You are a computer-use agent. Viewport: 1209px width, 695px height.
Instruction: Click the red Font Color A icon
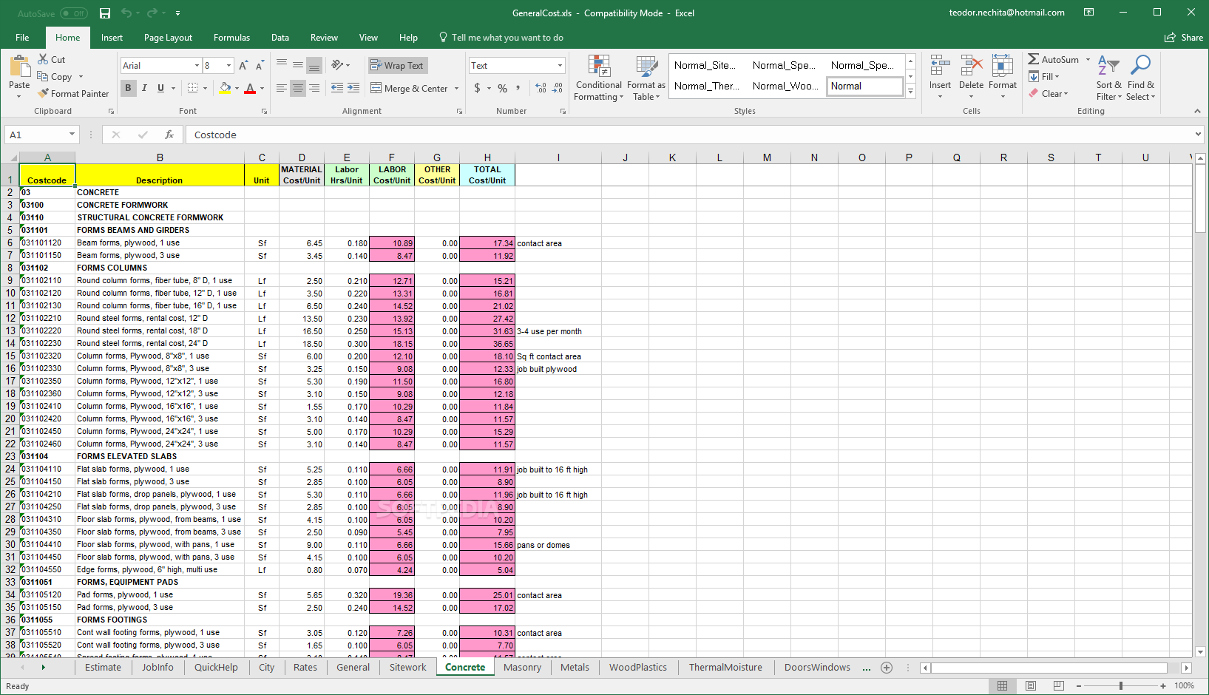click(x=250, y=88)
